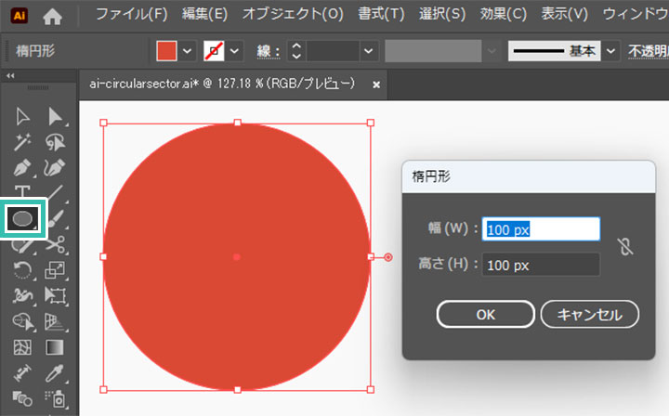This screenshot has width=669, height=416.
Task: Choose the Magic Wand tool
Action: point(24,143)
